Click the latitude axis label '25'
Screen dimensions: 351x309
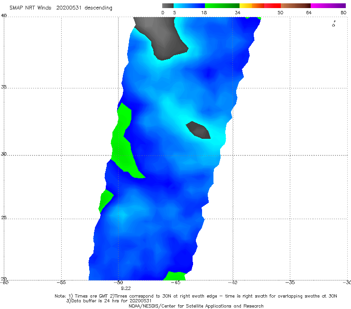[4, 218]
